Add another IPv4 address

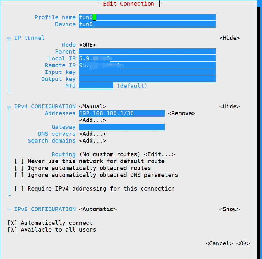[x=92, y=120]
